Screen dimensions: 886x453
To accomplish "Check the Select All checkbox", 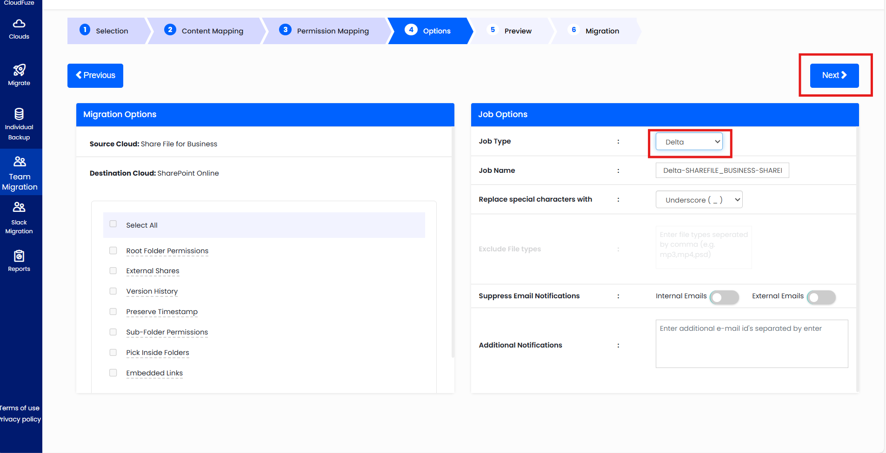I will (x=113, y=224).
